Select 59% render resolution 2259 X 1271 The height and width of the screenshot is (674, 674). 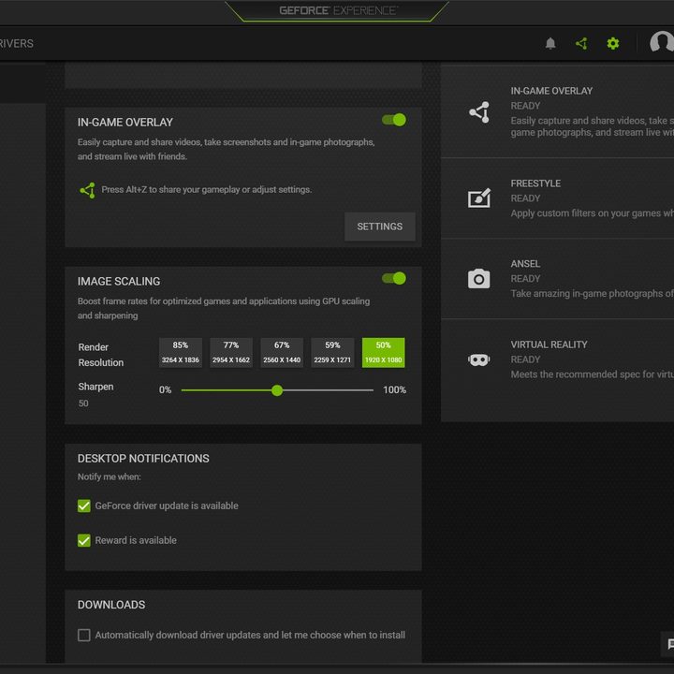point(332,353)
